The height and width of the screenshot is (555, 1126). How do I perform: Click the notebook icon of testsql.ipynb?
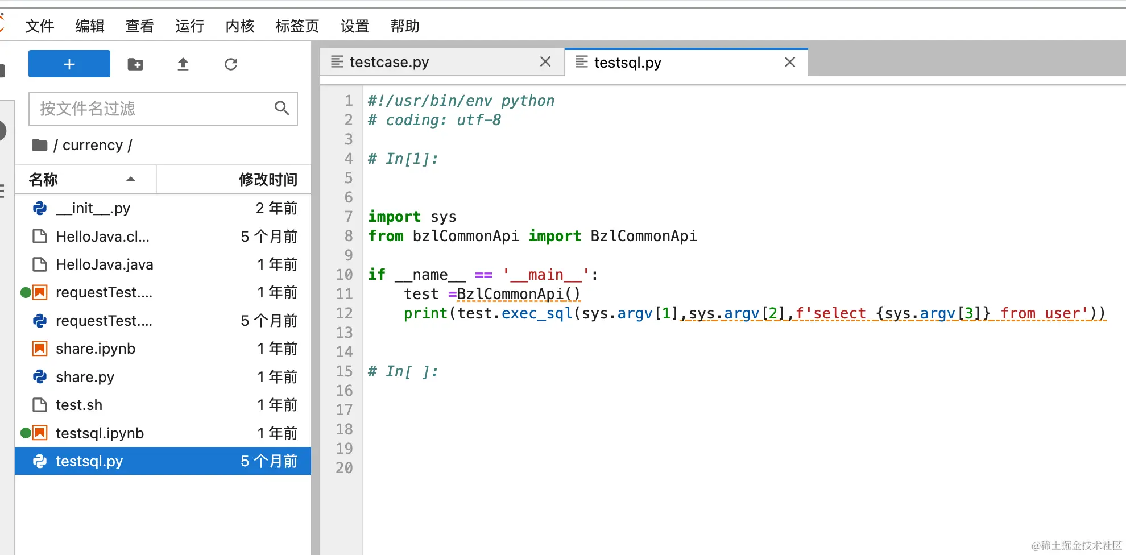[40, 433]
